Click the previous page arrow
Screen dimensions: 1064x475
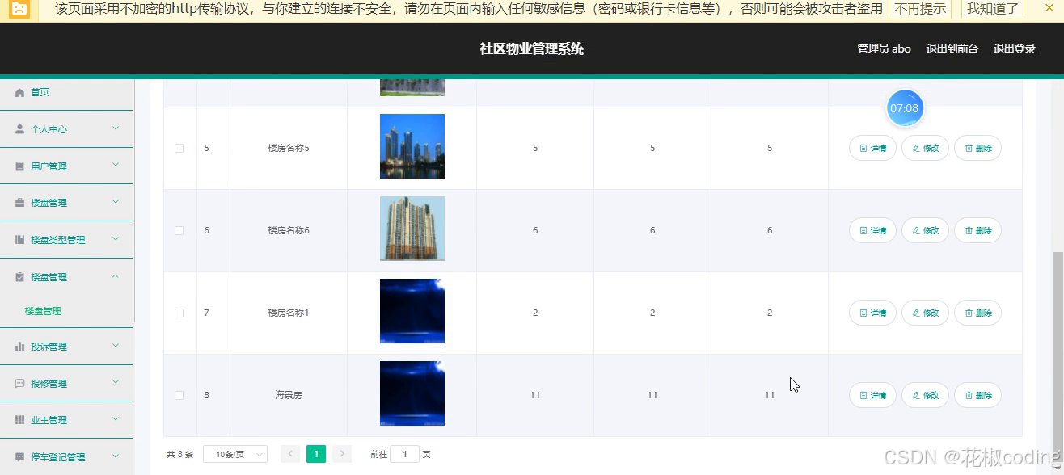pos(290,454)
